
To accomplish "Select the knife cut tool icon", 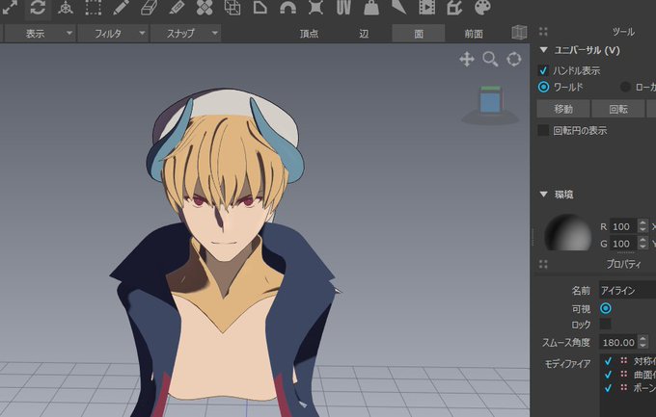I will (398, 8).
